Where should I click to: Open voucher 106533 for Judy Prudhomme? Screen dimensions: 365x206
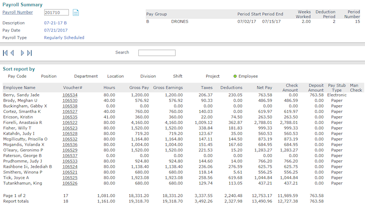tap(70, 161)
